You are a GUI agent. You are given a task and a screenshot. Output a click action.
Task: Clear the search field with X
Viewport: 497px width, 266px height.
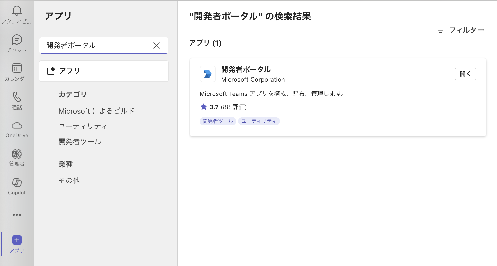(x=156, y=46)
